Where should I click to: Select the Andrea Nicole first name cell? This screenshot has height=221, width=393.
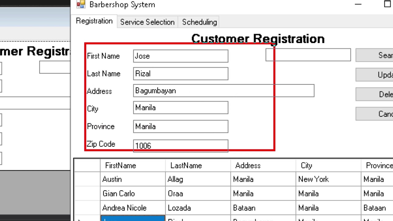tap(133, 208)
